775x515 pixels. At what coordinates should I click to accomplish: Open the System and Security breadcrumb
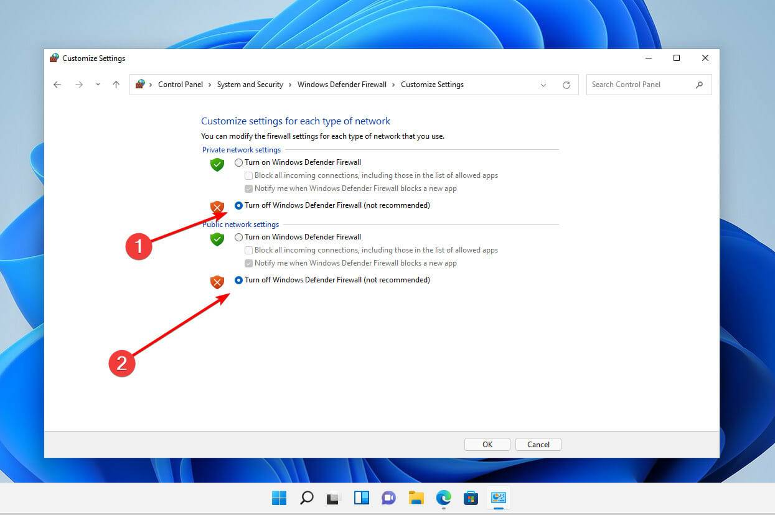[x=250, y=85]
